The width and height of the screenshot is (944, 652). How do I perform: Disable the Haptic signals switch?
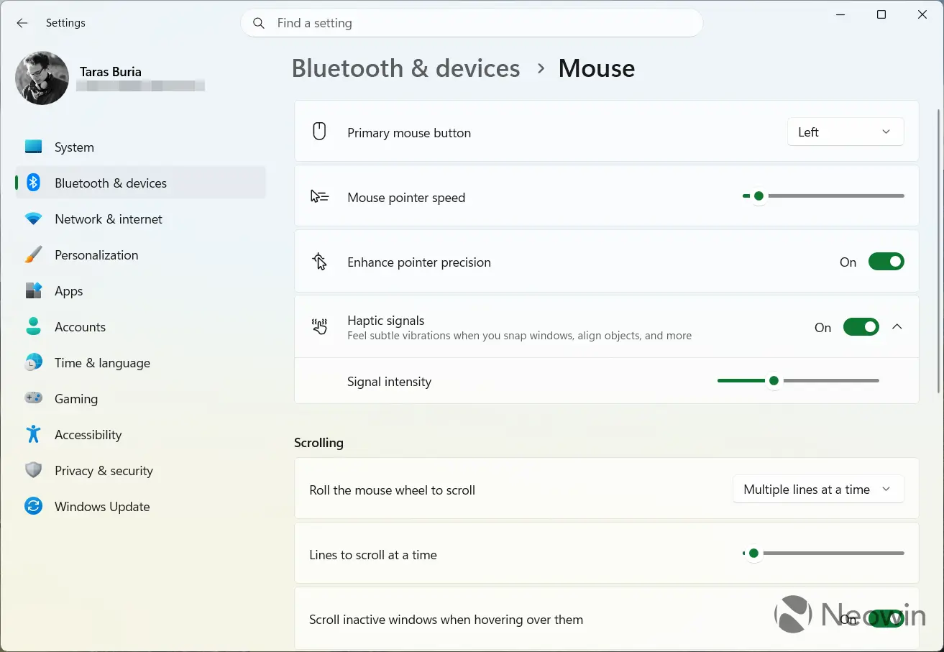coord(861,327)
